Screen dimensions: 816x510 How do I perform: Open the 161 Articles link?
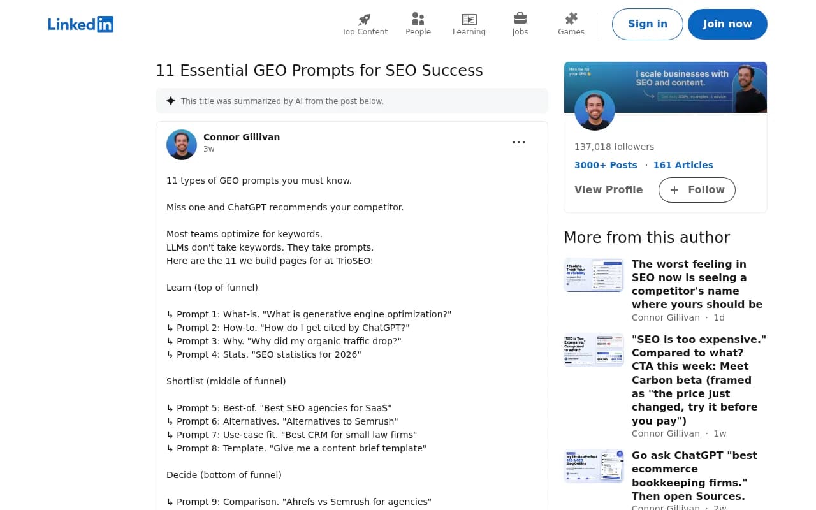(x=683, y=165)
